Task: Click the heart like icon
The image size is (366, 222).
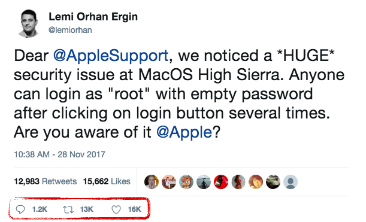Action: [x=116, y=209]
